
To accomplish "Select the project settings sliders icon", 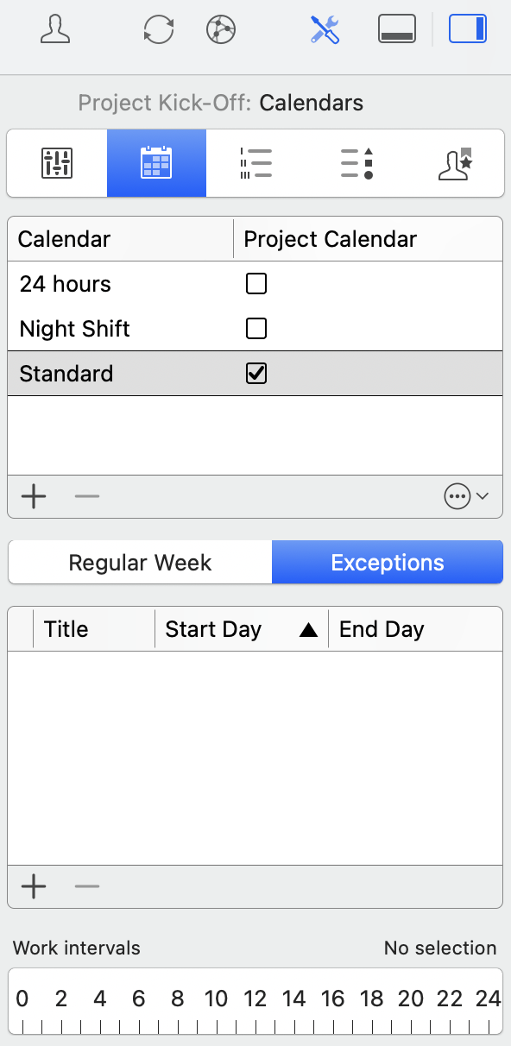I will [x=57, y=162].
